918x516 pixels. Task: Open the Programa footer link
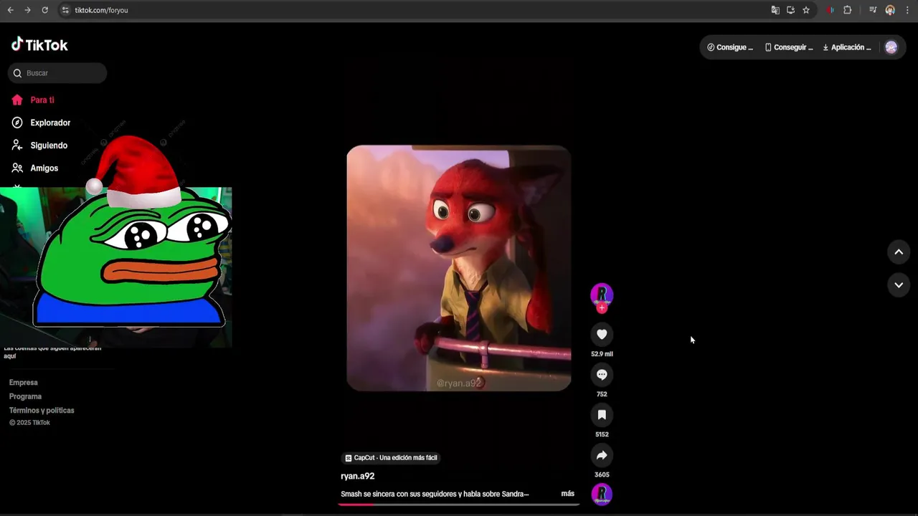point(25,396)
